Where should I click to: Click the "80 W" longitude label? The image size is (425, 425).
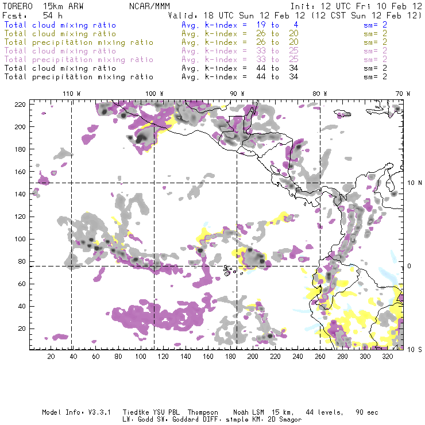319,94
